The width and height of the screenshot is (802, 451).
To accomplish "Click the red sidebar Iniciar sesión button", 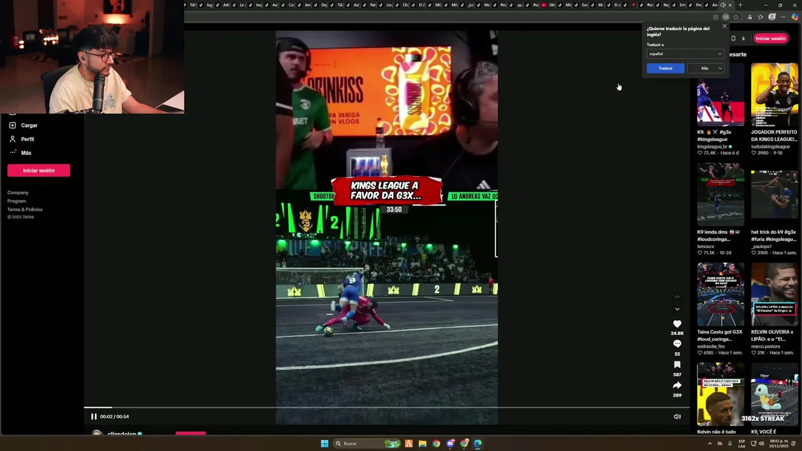I will 39,170.
